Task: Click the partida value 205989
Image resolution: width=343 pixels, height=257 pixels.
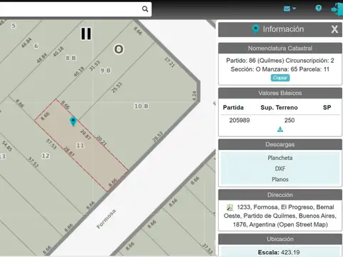Action: tap(239, 120)
